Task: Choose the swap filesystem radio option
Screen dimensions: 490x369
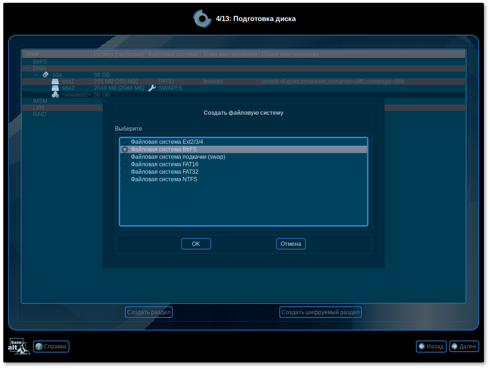Action: pos(125,157)
